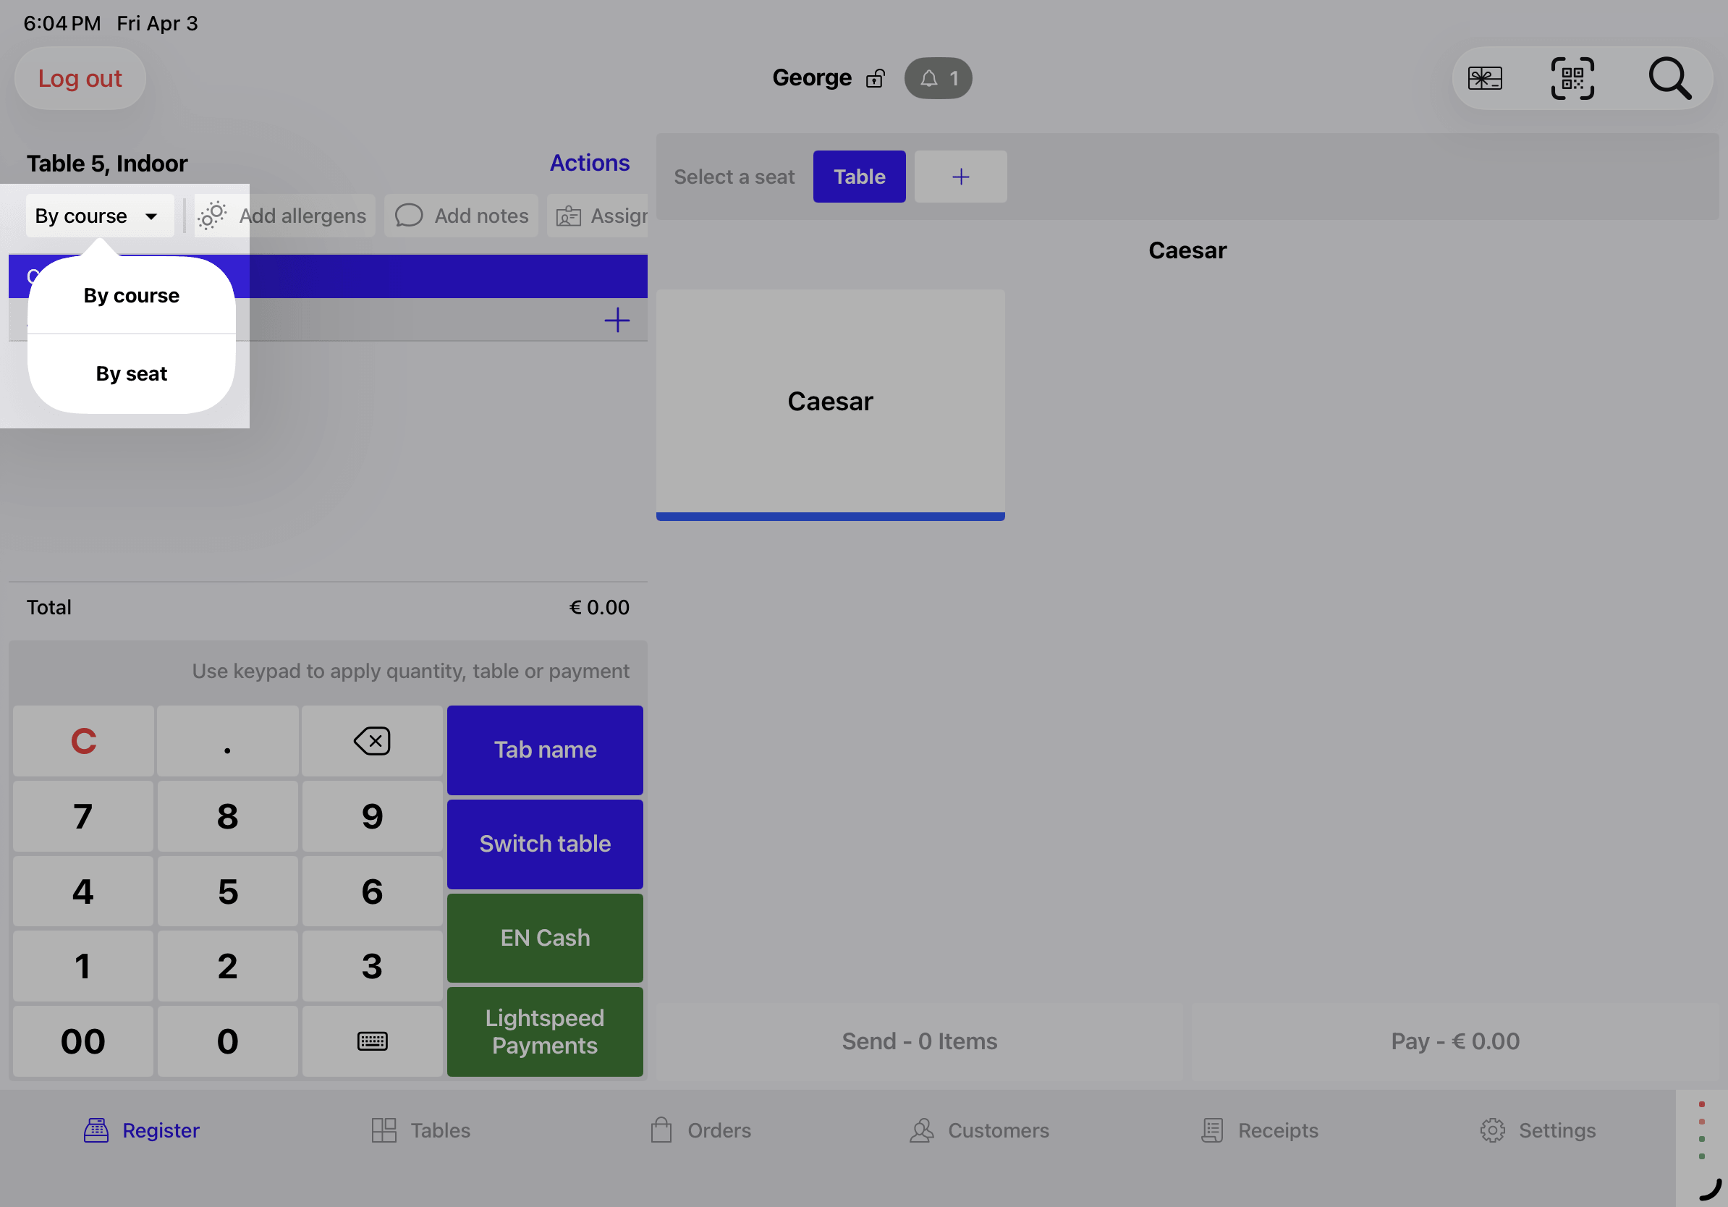This screenshot has width=1728, height=1207.
Task: Open the Actions menu for Table 5
Action: [589, 162]
